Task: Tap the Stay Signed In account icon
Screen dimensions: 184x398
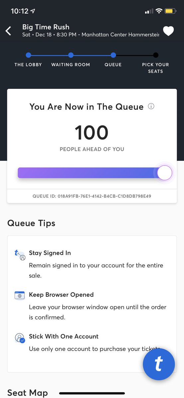Action: point(20,255)
